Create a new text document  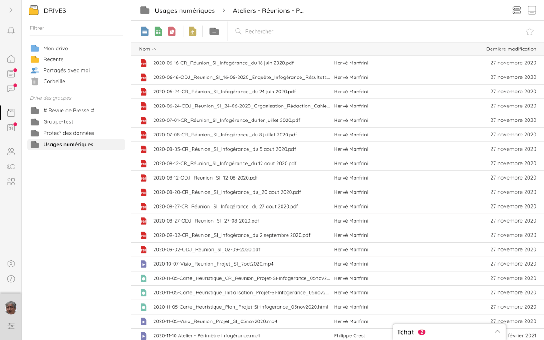[145, 31]
